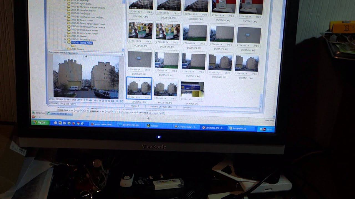
Task: Click thumbnail pane scroll-down arrow
Action: coord(260,106)
